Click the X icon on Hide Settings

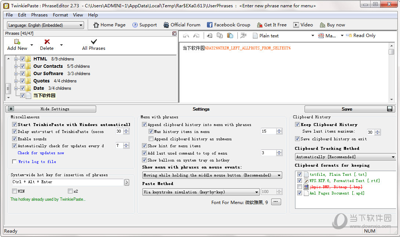coord(11,109)
